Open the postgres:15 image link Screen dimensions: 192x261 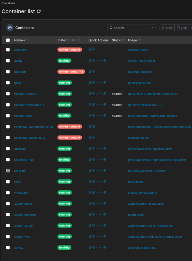point(136,215)
